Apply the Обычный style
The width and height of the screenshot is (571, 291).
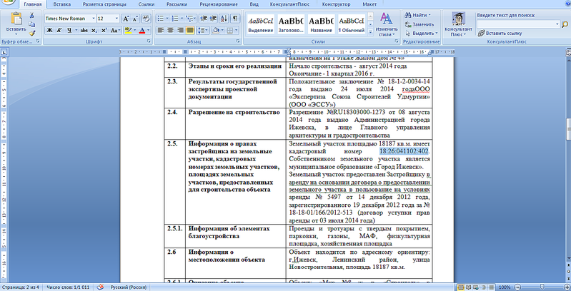coord(352,24)
